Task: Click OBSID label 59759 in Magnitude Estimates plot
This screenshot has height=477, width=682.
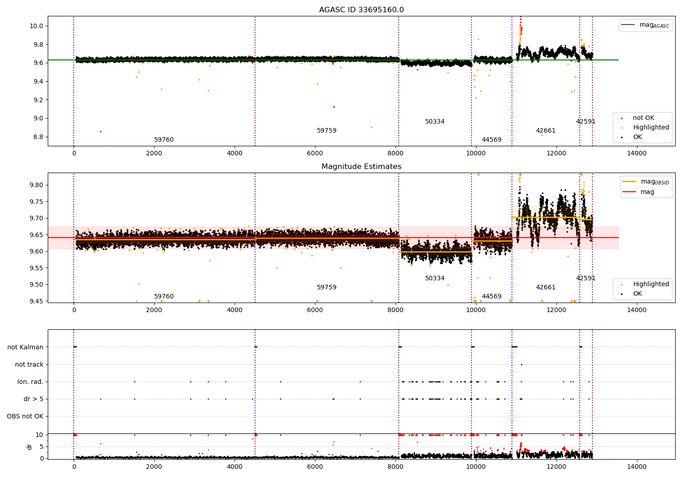Action: tap(326, 288)
